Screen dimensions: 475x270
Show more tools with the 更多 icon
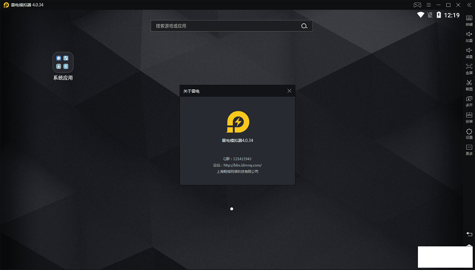point(469,150)
